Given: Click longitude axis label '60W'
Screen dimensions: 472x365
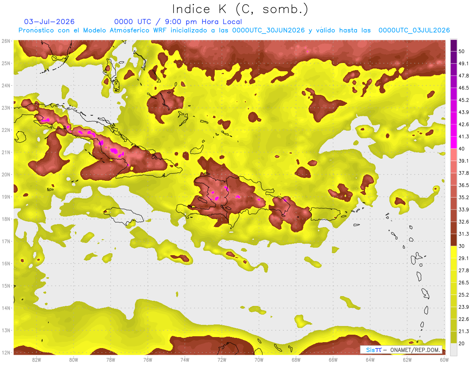Looking at the screenshot, I should pos(444,360).
